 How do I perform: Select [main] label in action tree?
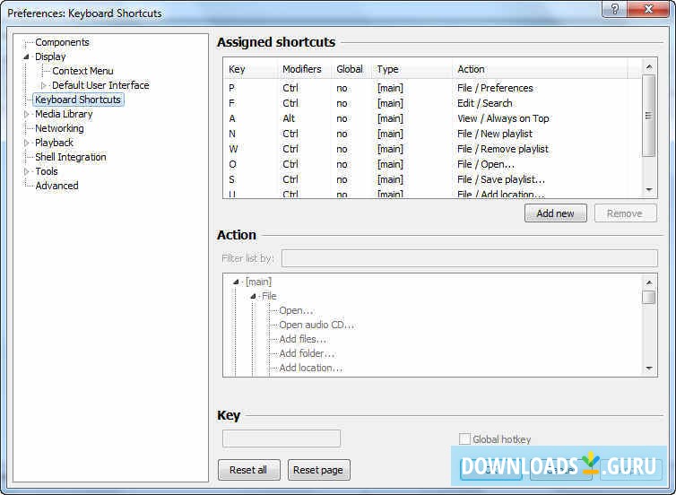(259, 282)
